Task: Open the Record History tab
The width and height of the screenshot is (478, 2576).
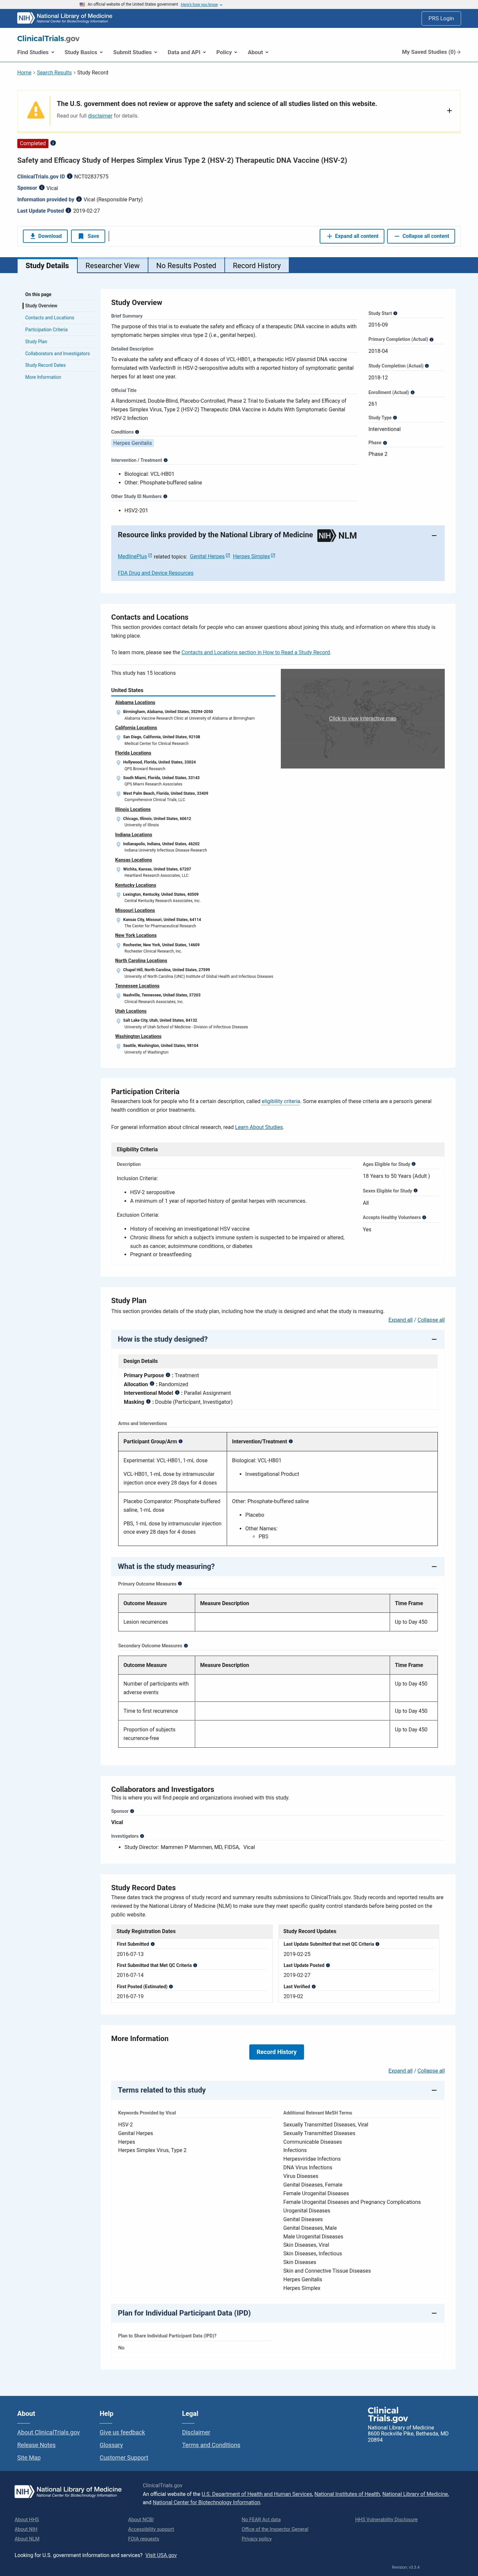Action: (257, 266)
